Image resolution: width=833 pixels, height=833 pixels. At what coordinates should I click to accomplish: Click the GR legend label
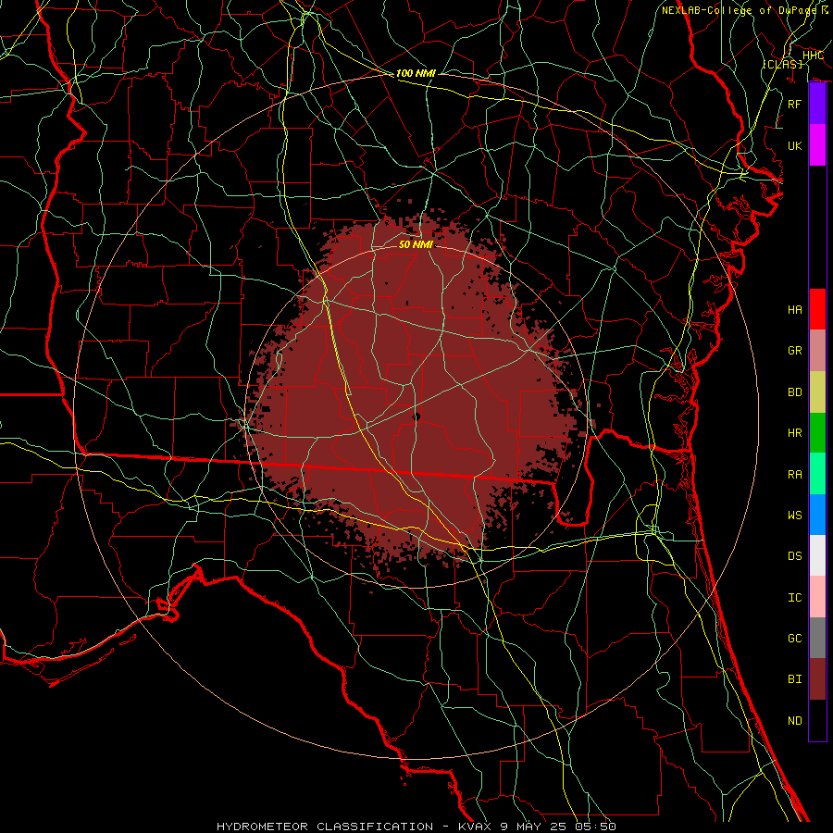[794, 351]
